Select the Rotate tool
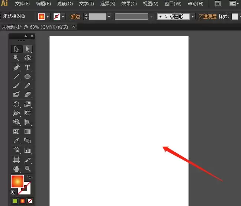This screenshot has height=206, width=241. [16, 104]
